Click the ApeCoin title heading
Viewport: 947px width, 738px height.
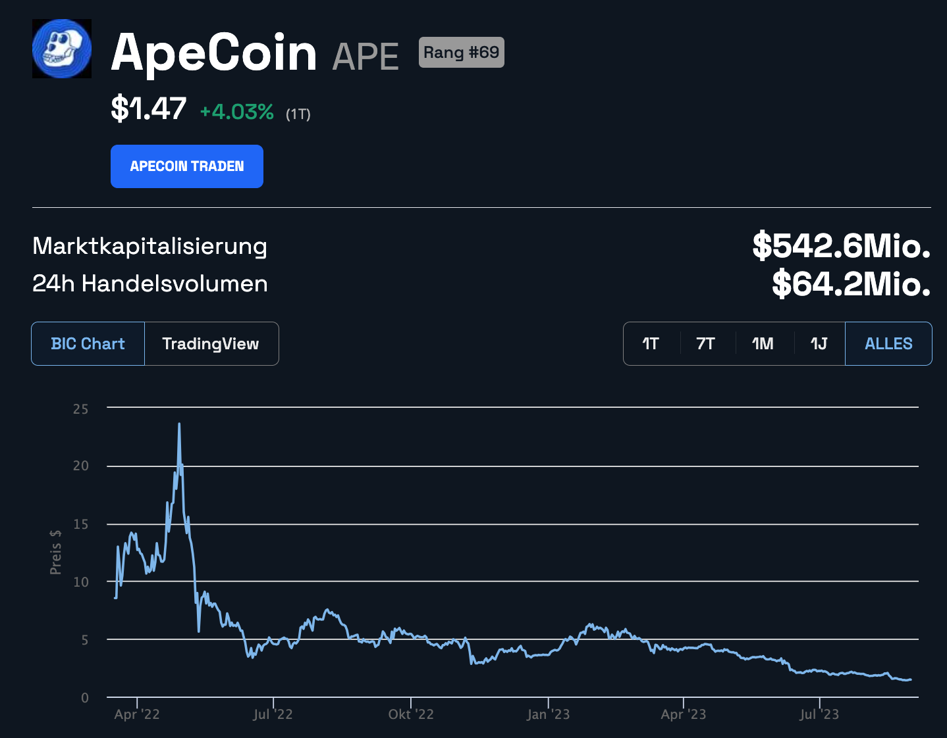coord(214,53)
